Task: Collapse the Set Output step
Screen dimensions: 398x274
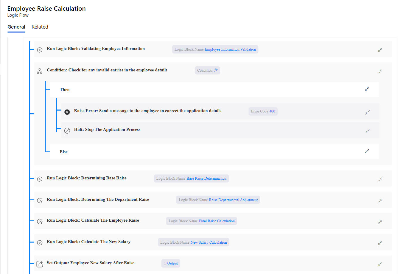Action: 380,264
